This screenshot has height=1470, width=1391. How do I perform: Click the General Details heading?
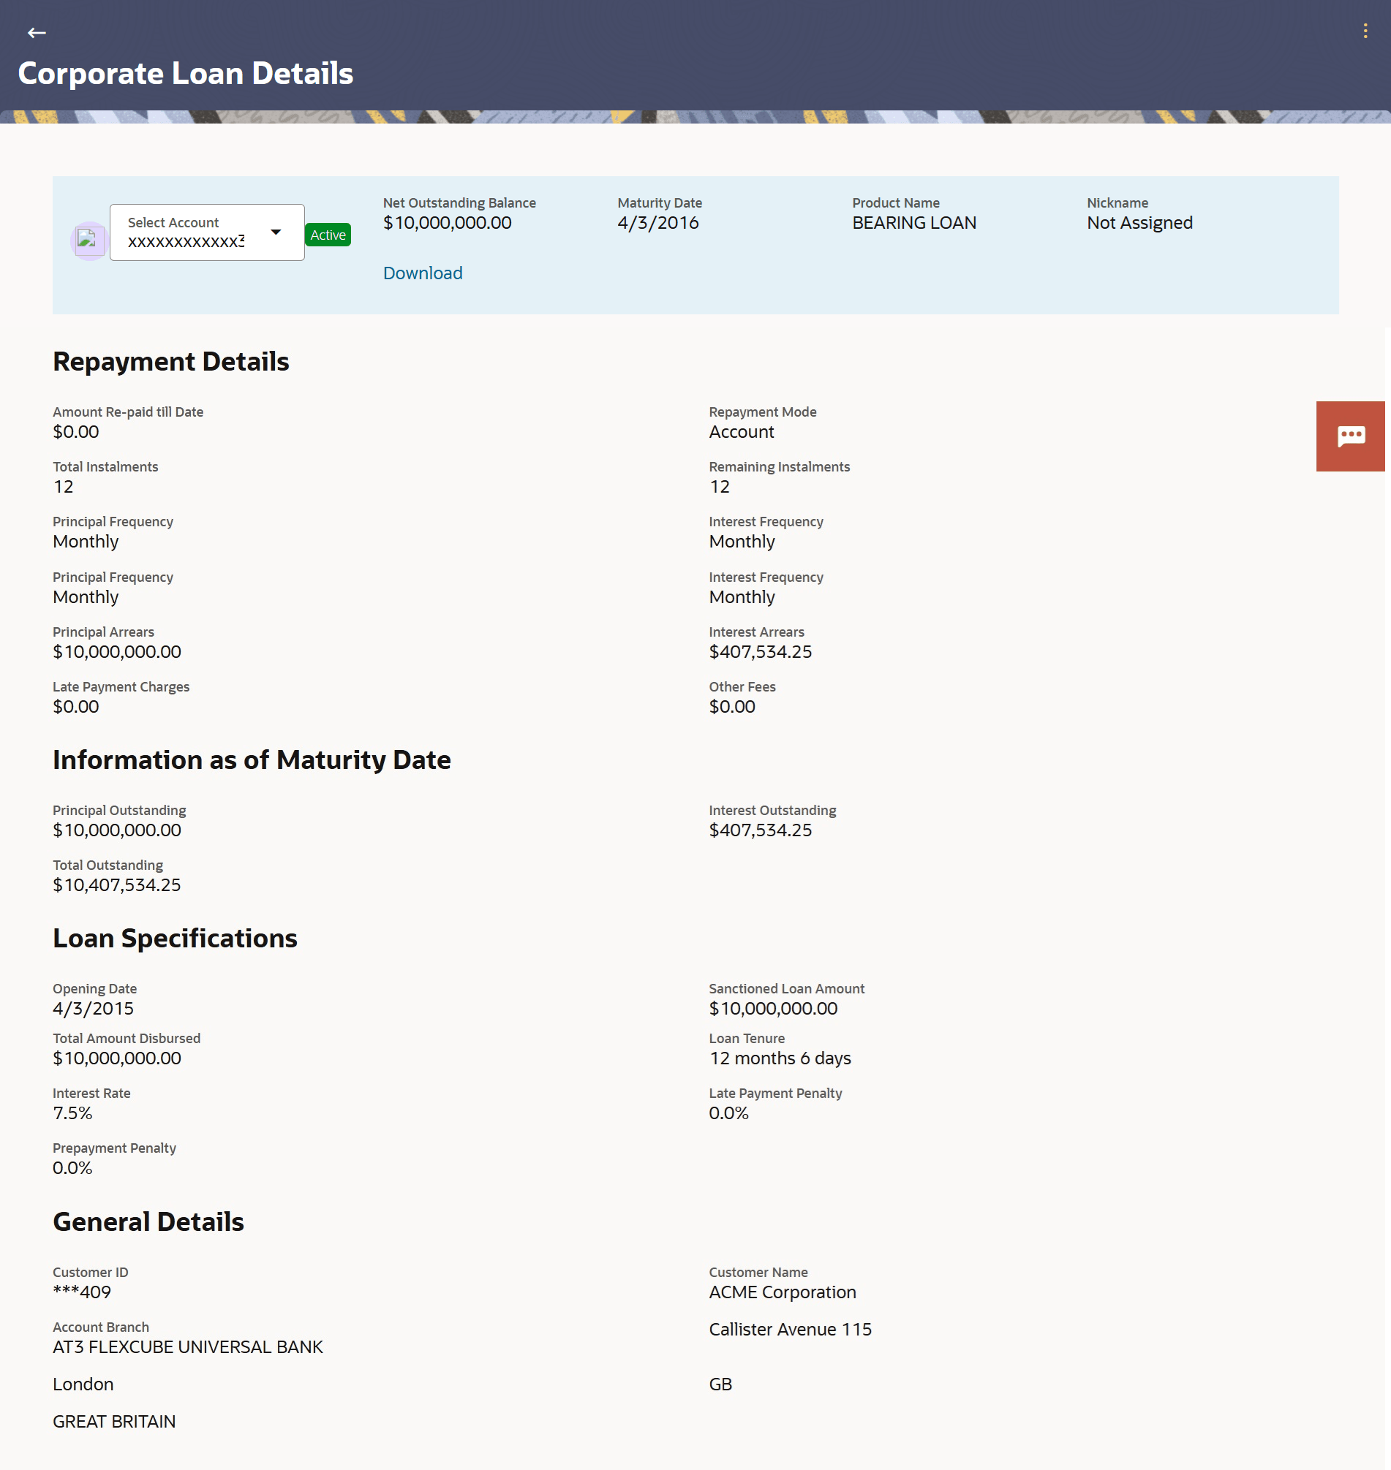click(148, 1222)
